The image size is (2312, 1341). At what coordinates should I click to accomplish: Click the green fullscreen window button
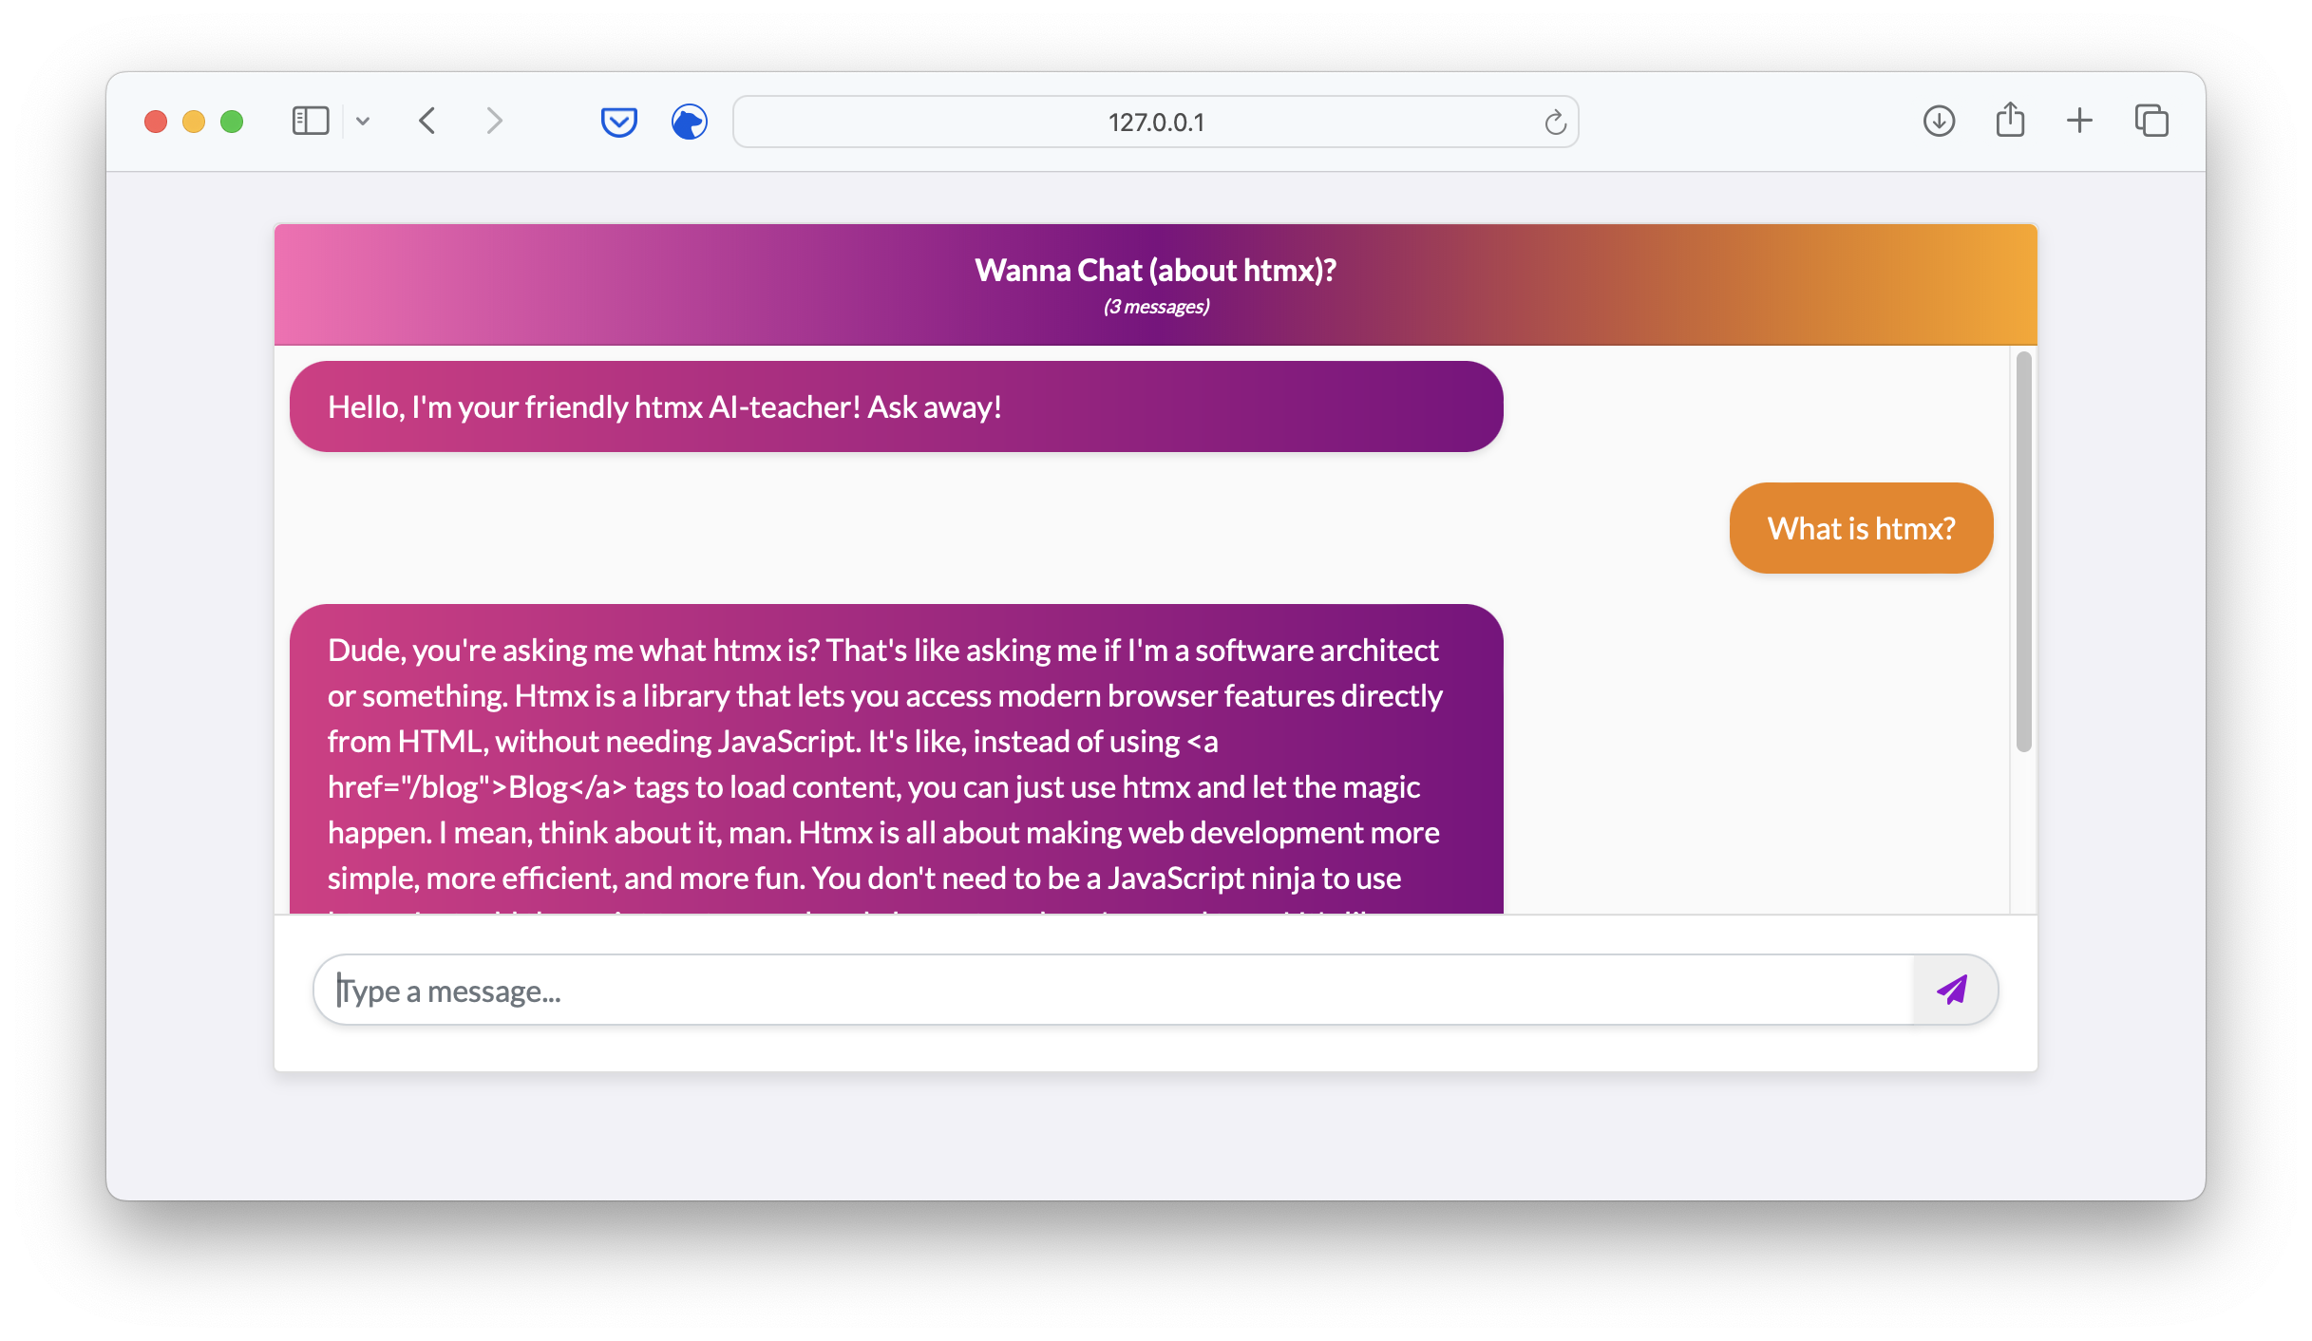tap(232, 122)
